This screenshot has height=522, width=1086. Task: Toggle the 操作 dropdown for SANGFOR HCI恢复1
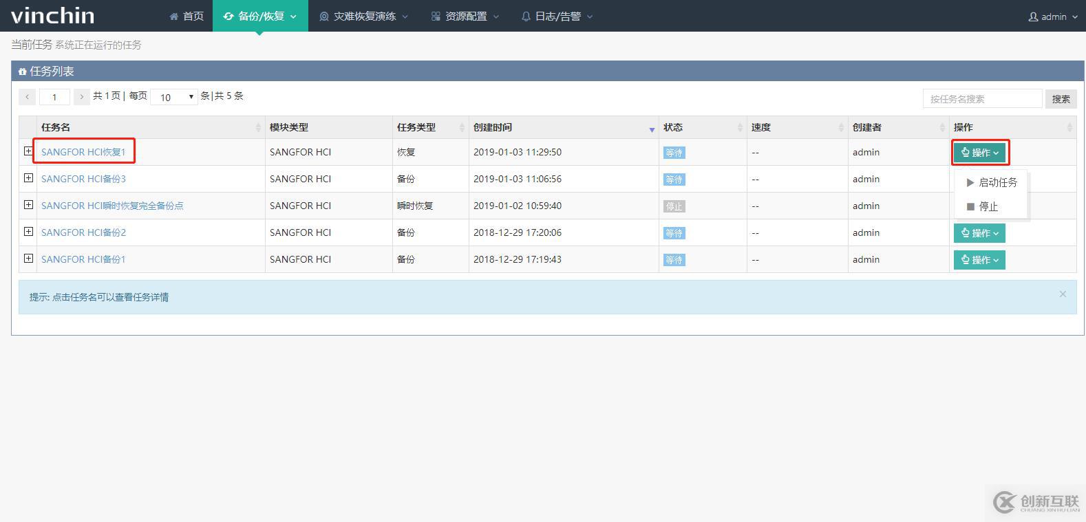[x=980, y=153]
